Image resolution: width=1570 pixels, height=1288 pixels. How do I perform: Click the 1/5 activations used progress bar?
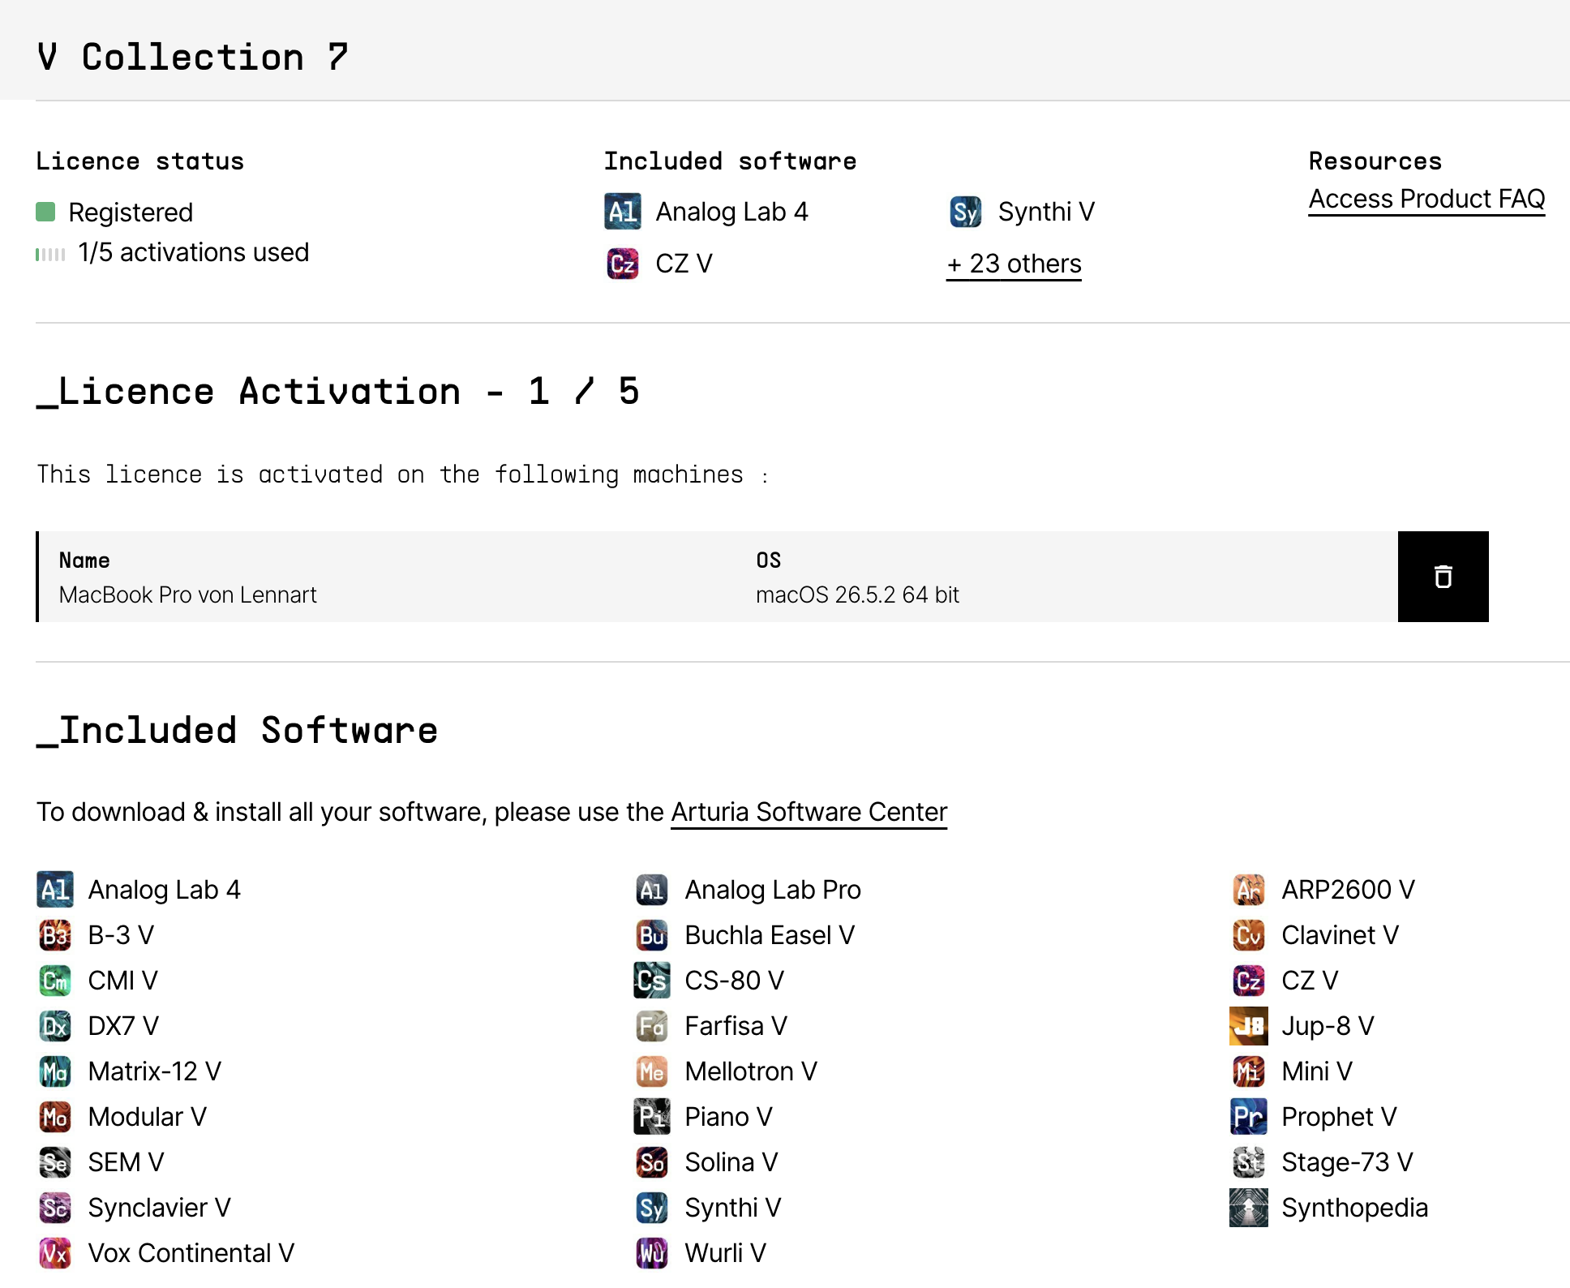click(x=50, y=255)
